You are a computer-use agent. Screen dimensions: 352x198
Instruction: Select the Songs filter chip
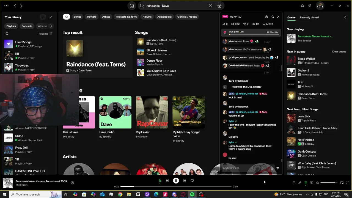pyautogui.click(x=77, y=17)
